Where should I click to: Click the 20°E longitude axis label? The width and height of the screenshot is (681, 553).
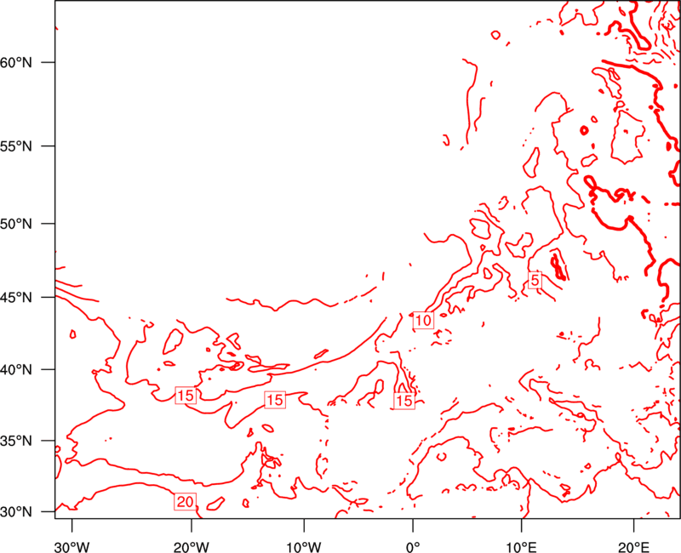pyautogui.click(x=633, y=547)
